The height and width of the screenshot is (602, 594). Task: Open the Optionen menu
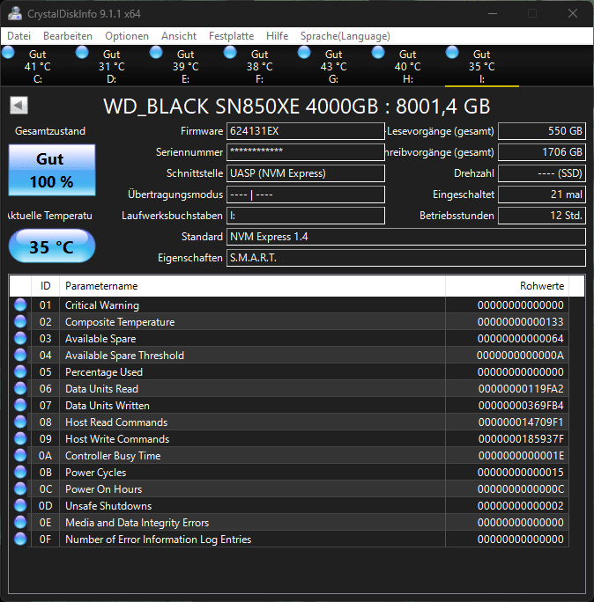tap(127, 36)
